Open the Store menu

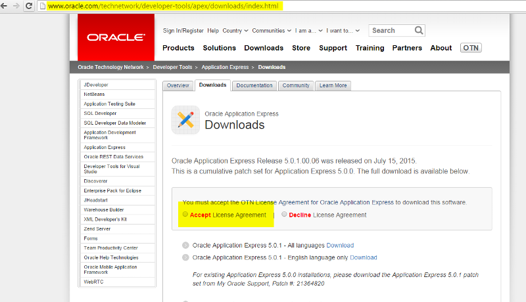coord(301,48)
